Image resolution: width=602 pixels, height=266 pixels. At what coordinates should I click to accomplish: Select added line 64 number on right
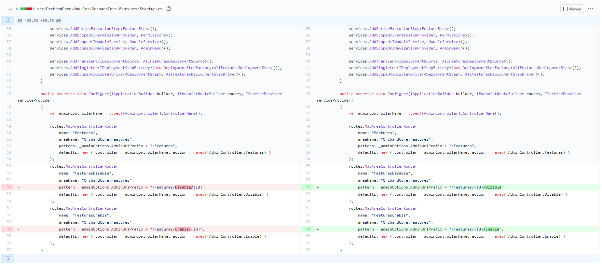pyautogui.click(x=308, y=229)
